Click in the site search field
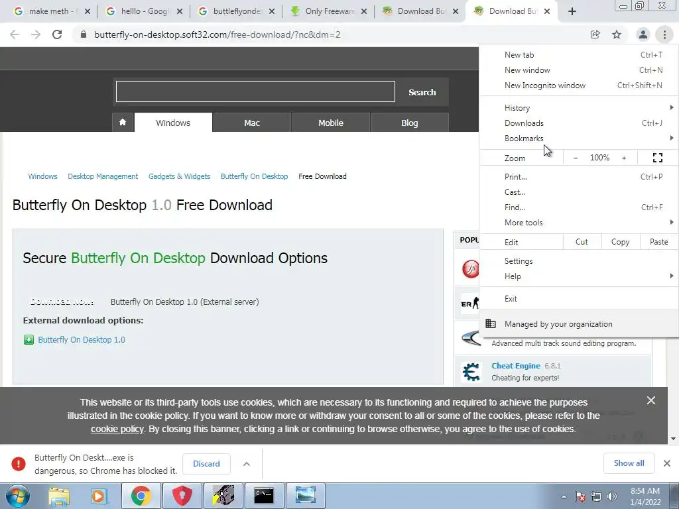The width and height of the screenshot is (679, 509). click(255, 91)
